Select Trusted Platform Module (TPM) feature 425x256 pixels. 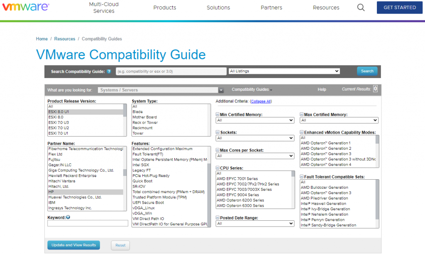[x=170, y=197]
